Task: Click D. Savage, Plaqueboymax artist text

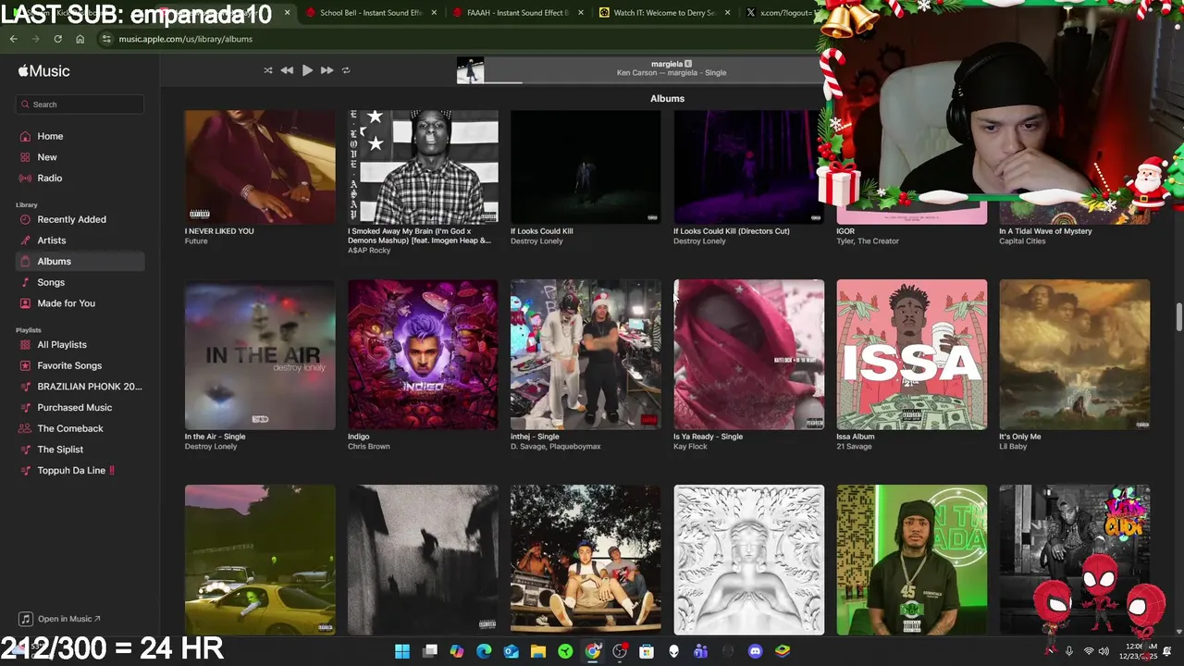Action: coord(556,447)
